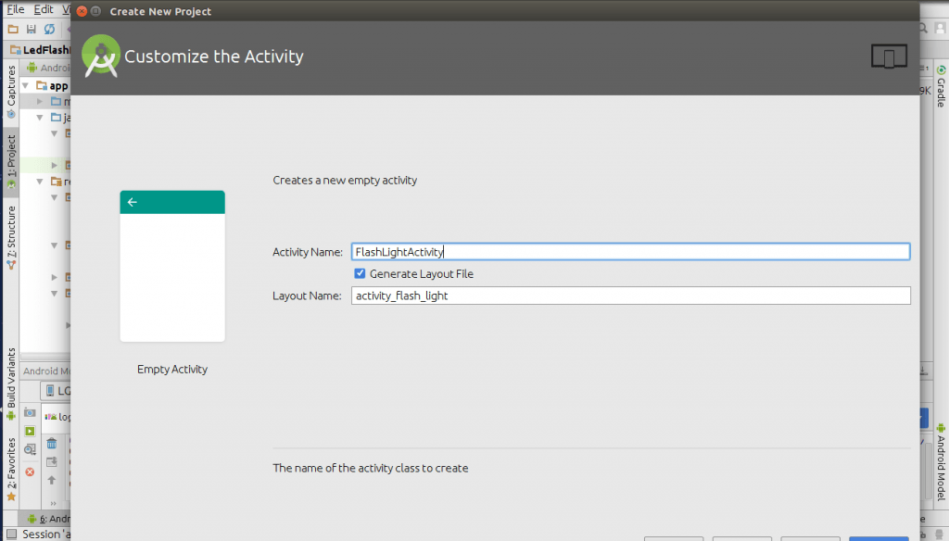The image size is (949, 541).
Task: Click the 'The name of the activity class' description
Action: point(371,468)
